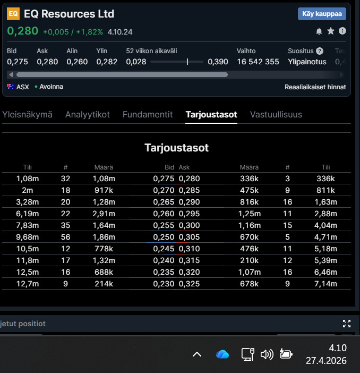Click the Ask column header in table
360x373 pixels.
click(x=184, y=167)
